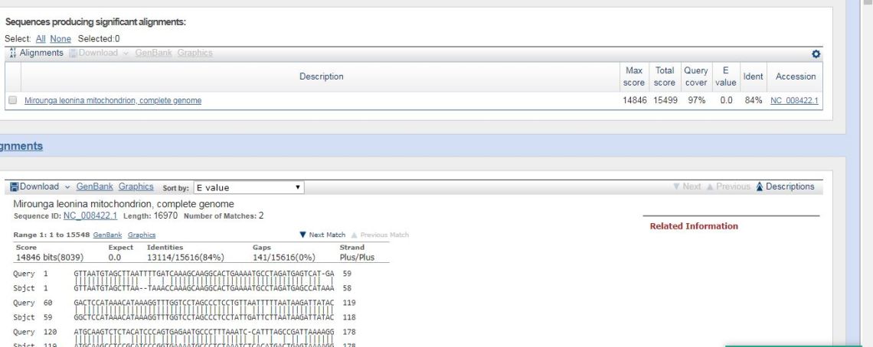This screenshot has height=347, width=873.
Task: Open accession NC_008422.1 in results table
Action: click(794, 100)
